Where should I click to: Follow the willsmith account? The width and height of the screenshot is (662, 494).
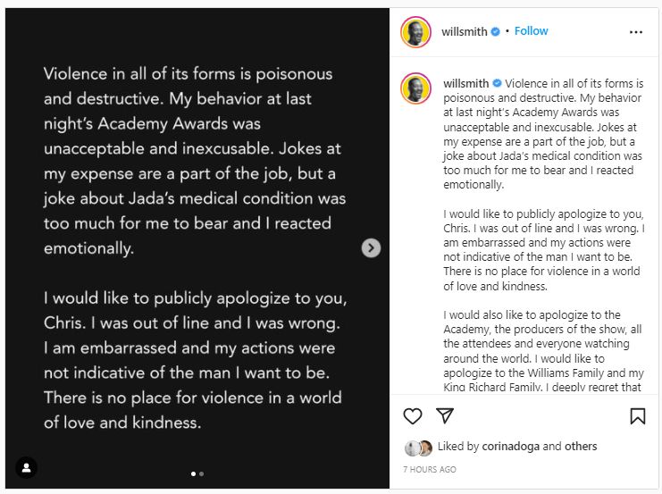click(532, 31)
